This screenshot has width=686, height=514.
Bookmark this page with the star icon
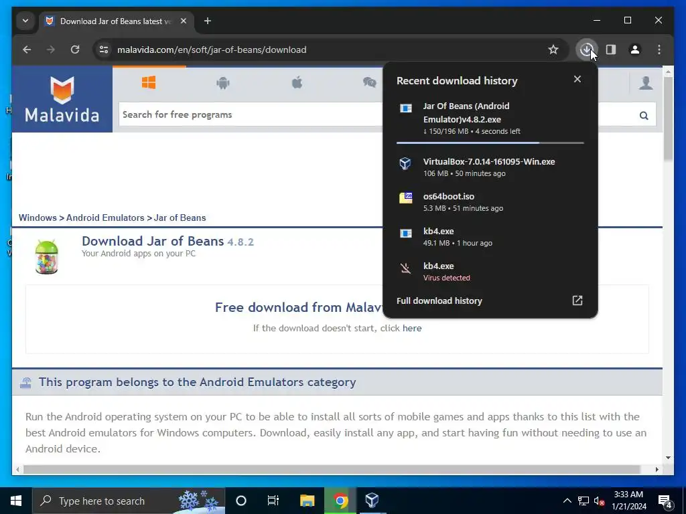pyautogui.click(x=553, y=50)
